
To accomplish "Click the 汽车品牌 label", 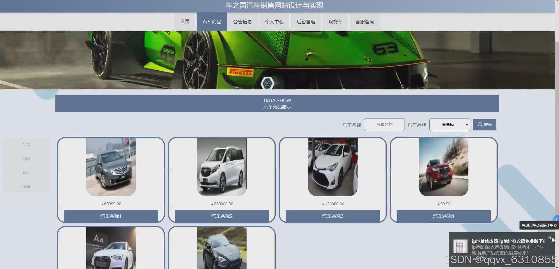I will point(417,125).
